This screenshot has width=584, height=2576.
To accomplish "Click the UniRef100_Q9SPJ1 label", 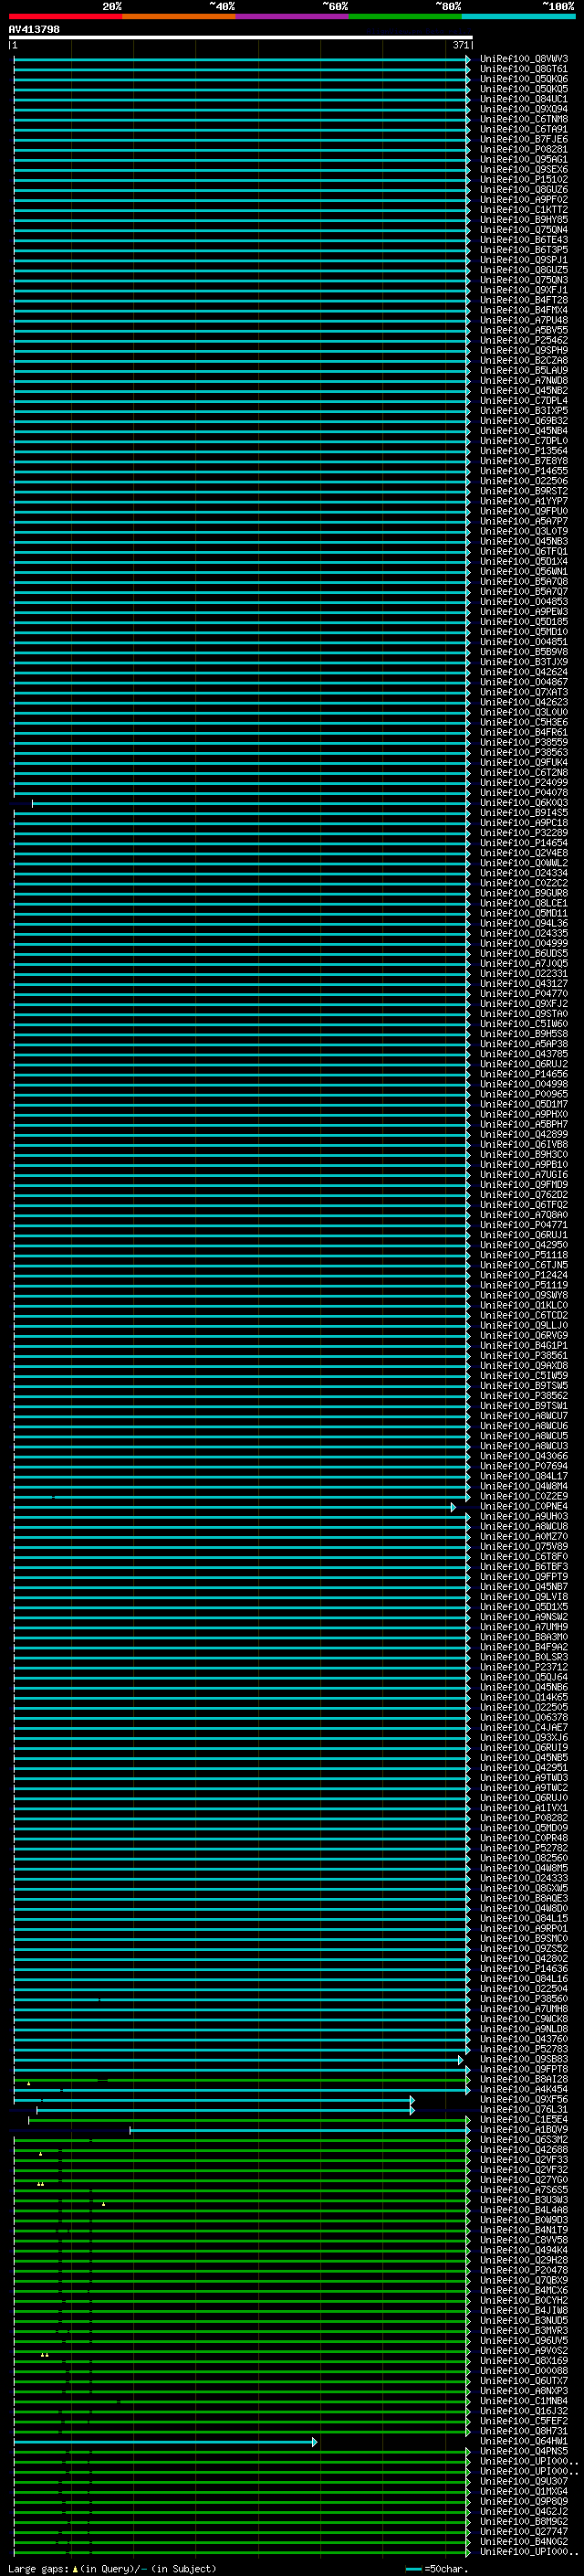I will coord(524,259).
